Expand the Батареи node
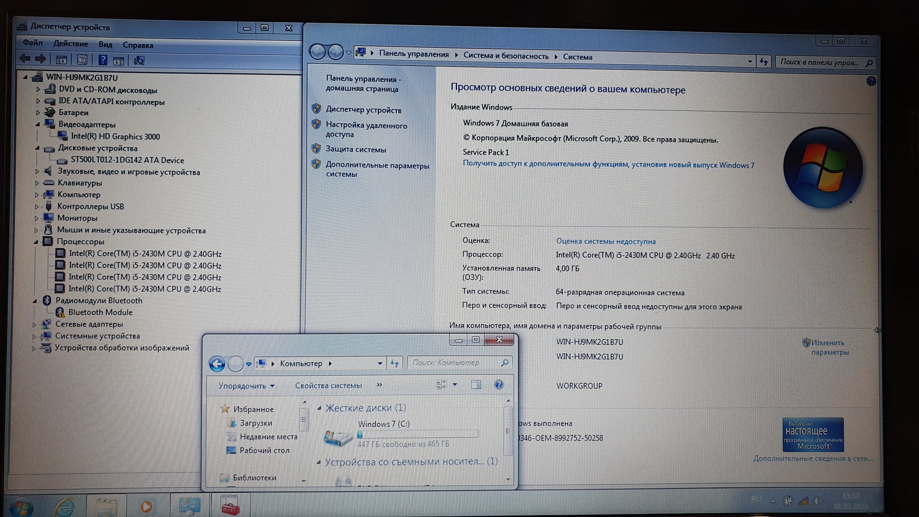 coord(38,113)
